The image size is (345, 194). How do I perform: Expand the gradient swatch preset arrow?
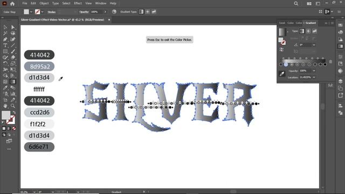click(x=287, y=32)
